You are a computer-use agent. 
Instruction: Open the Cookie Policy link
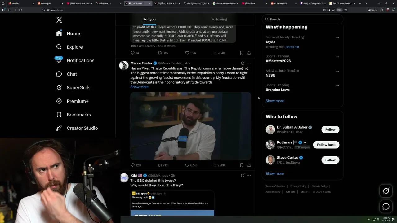(x=319, y=186)
